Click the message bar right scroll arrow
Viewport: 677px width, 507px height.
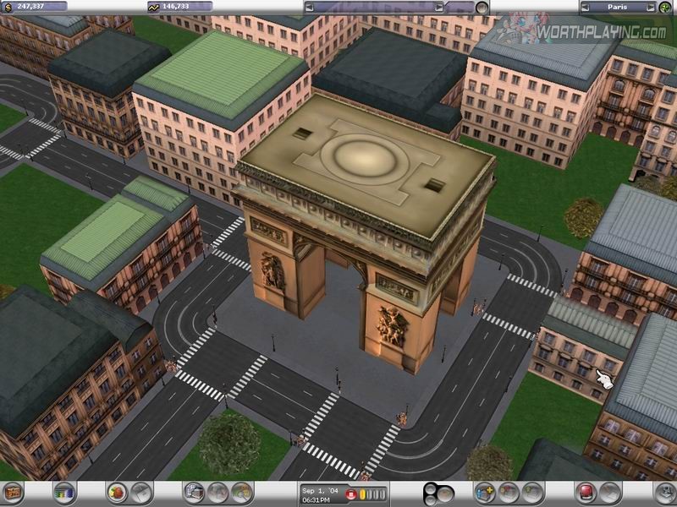click(x=438, y=7)
